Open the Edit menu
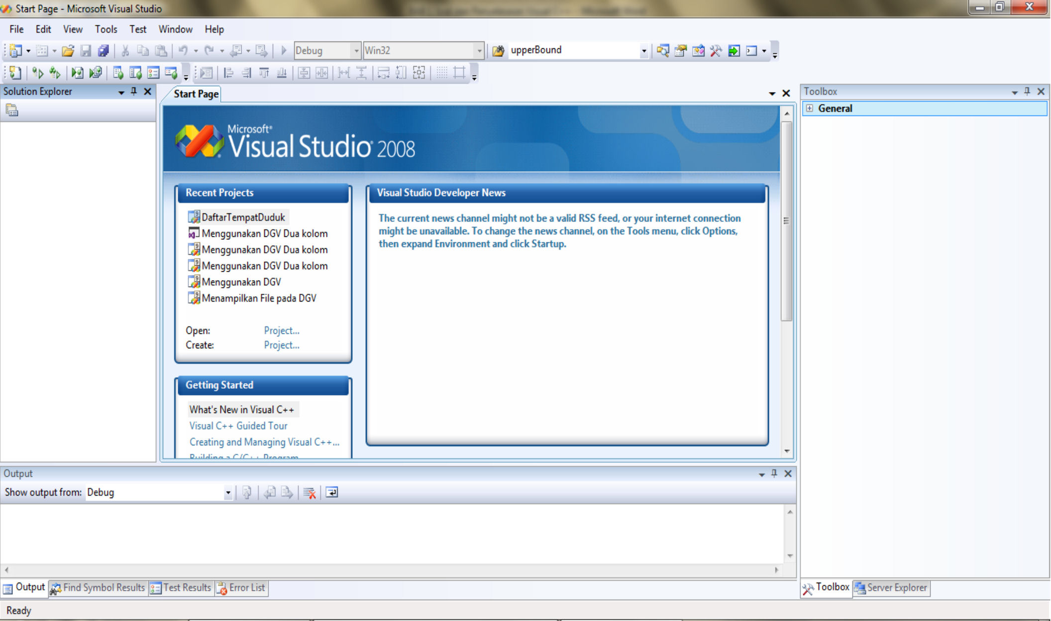Viewport: 1051px width, 621px height. (43, 29)
